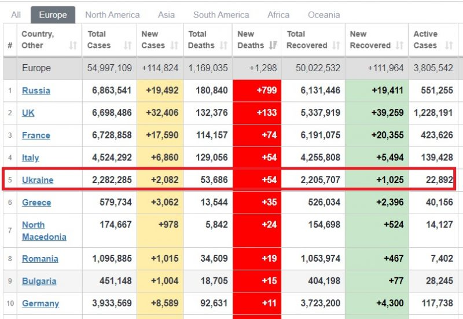Click Bulgaria new recovered +77
Screen dimensions: 463x319
[396, 281]
